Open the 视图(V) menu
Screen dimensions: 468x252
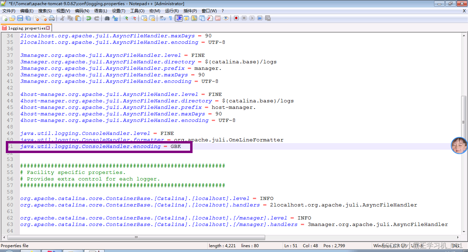pos(63,11)
